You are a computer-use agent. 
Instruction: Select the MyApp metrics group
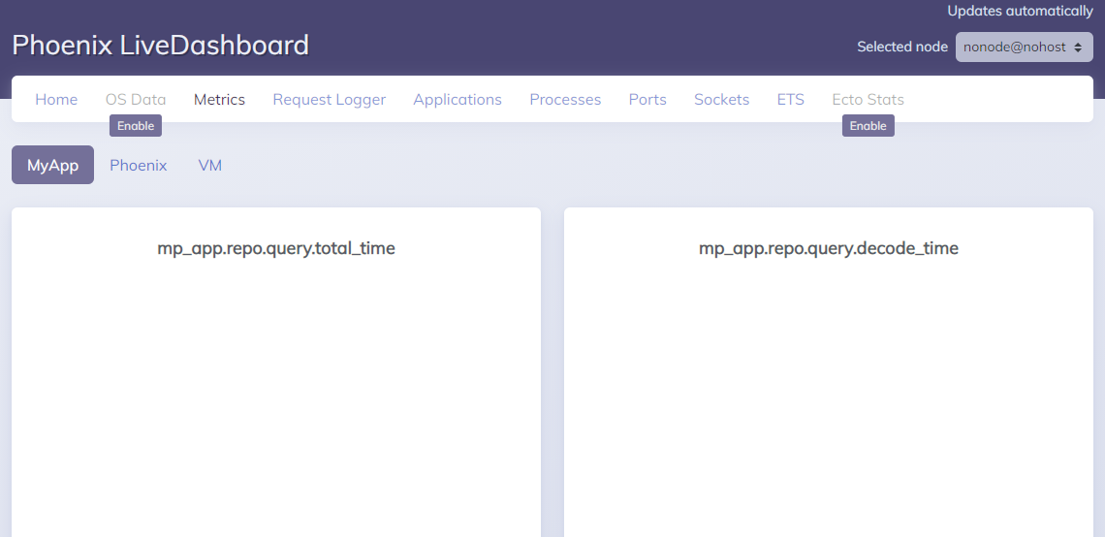pyautogui.click(x=53, y=165)
